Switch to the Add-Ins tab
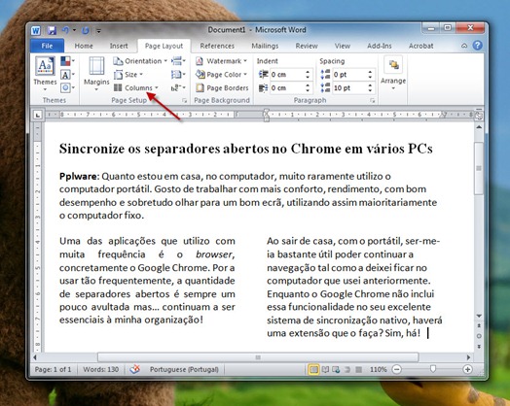This screenshot has height=406, width=510. [x=380, y=46]
